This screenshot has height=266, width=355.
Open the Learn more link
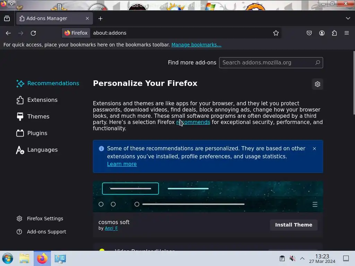pos(122,164)
